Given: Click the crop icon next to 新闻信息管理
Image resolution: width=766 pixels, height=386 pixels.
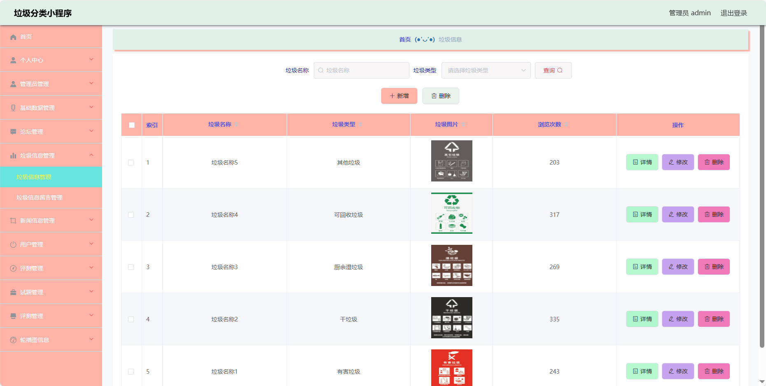Looking at the screenshot, I should click(x=13, y=221).
